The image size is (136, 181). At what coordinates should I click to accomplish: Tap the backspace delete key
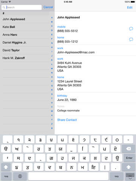pos(128,149)
